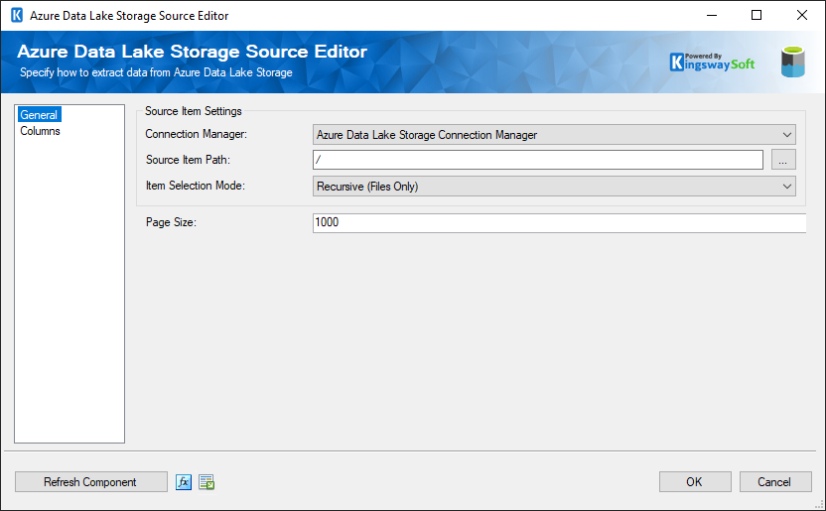The width and height of the screenshot is (826, 511).
Task: Maximize the editor window
Action: pyautogui.click(x=757, y=15)
